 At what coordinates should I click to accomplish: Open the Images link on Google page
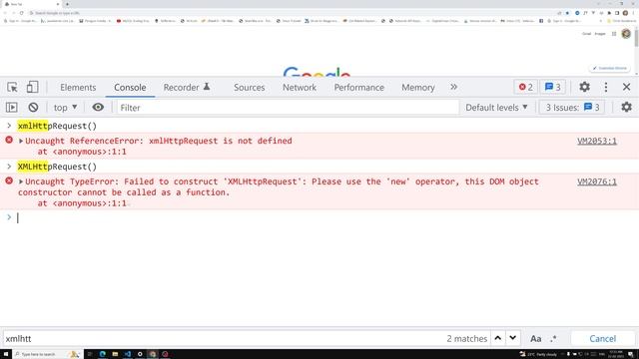(600, 34)
